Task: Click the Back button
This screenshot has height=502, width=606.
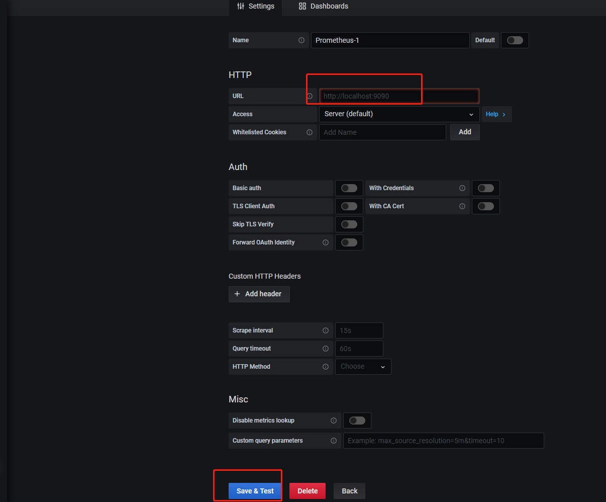Action: (x=350, y=491)
